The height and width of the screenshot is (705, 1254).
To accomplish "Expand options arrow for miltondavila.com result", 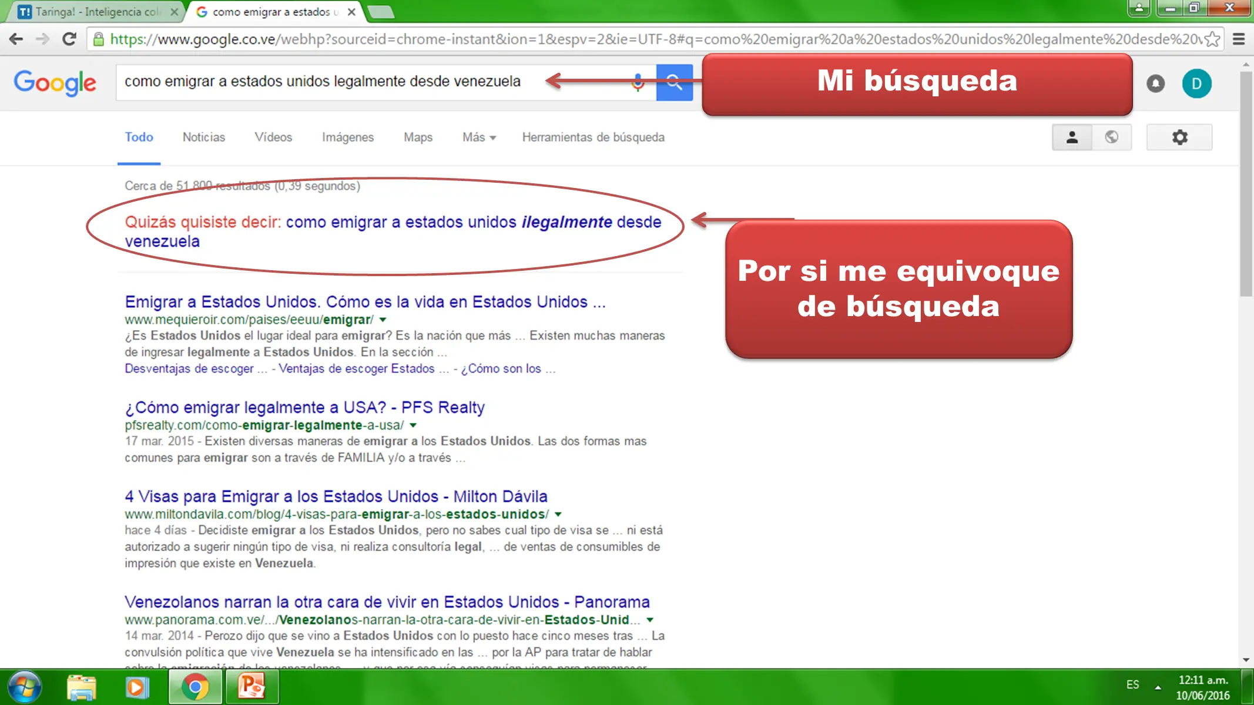I will point(558,514).
